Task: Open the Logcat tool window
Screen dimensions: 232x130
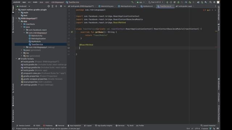Action: [x=88, y=126]
